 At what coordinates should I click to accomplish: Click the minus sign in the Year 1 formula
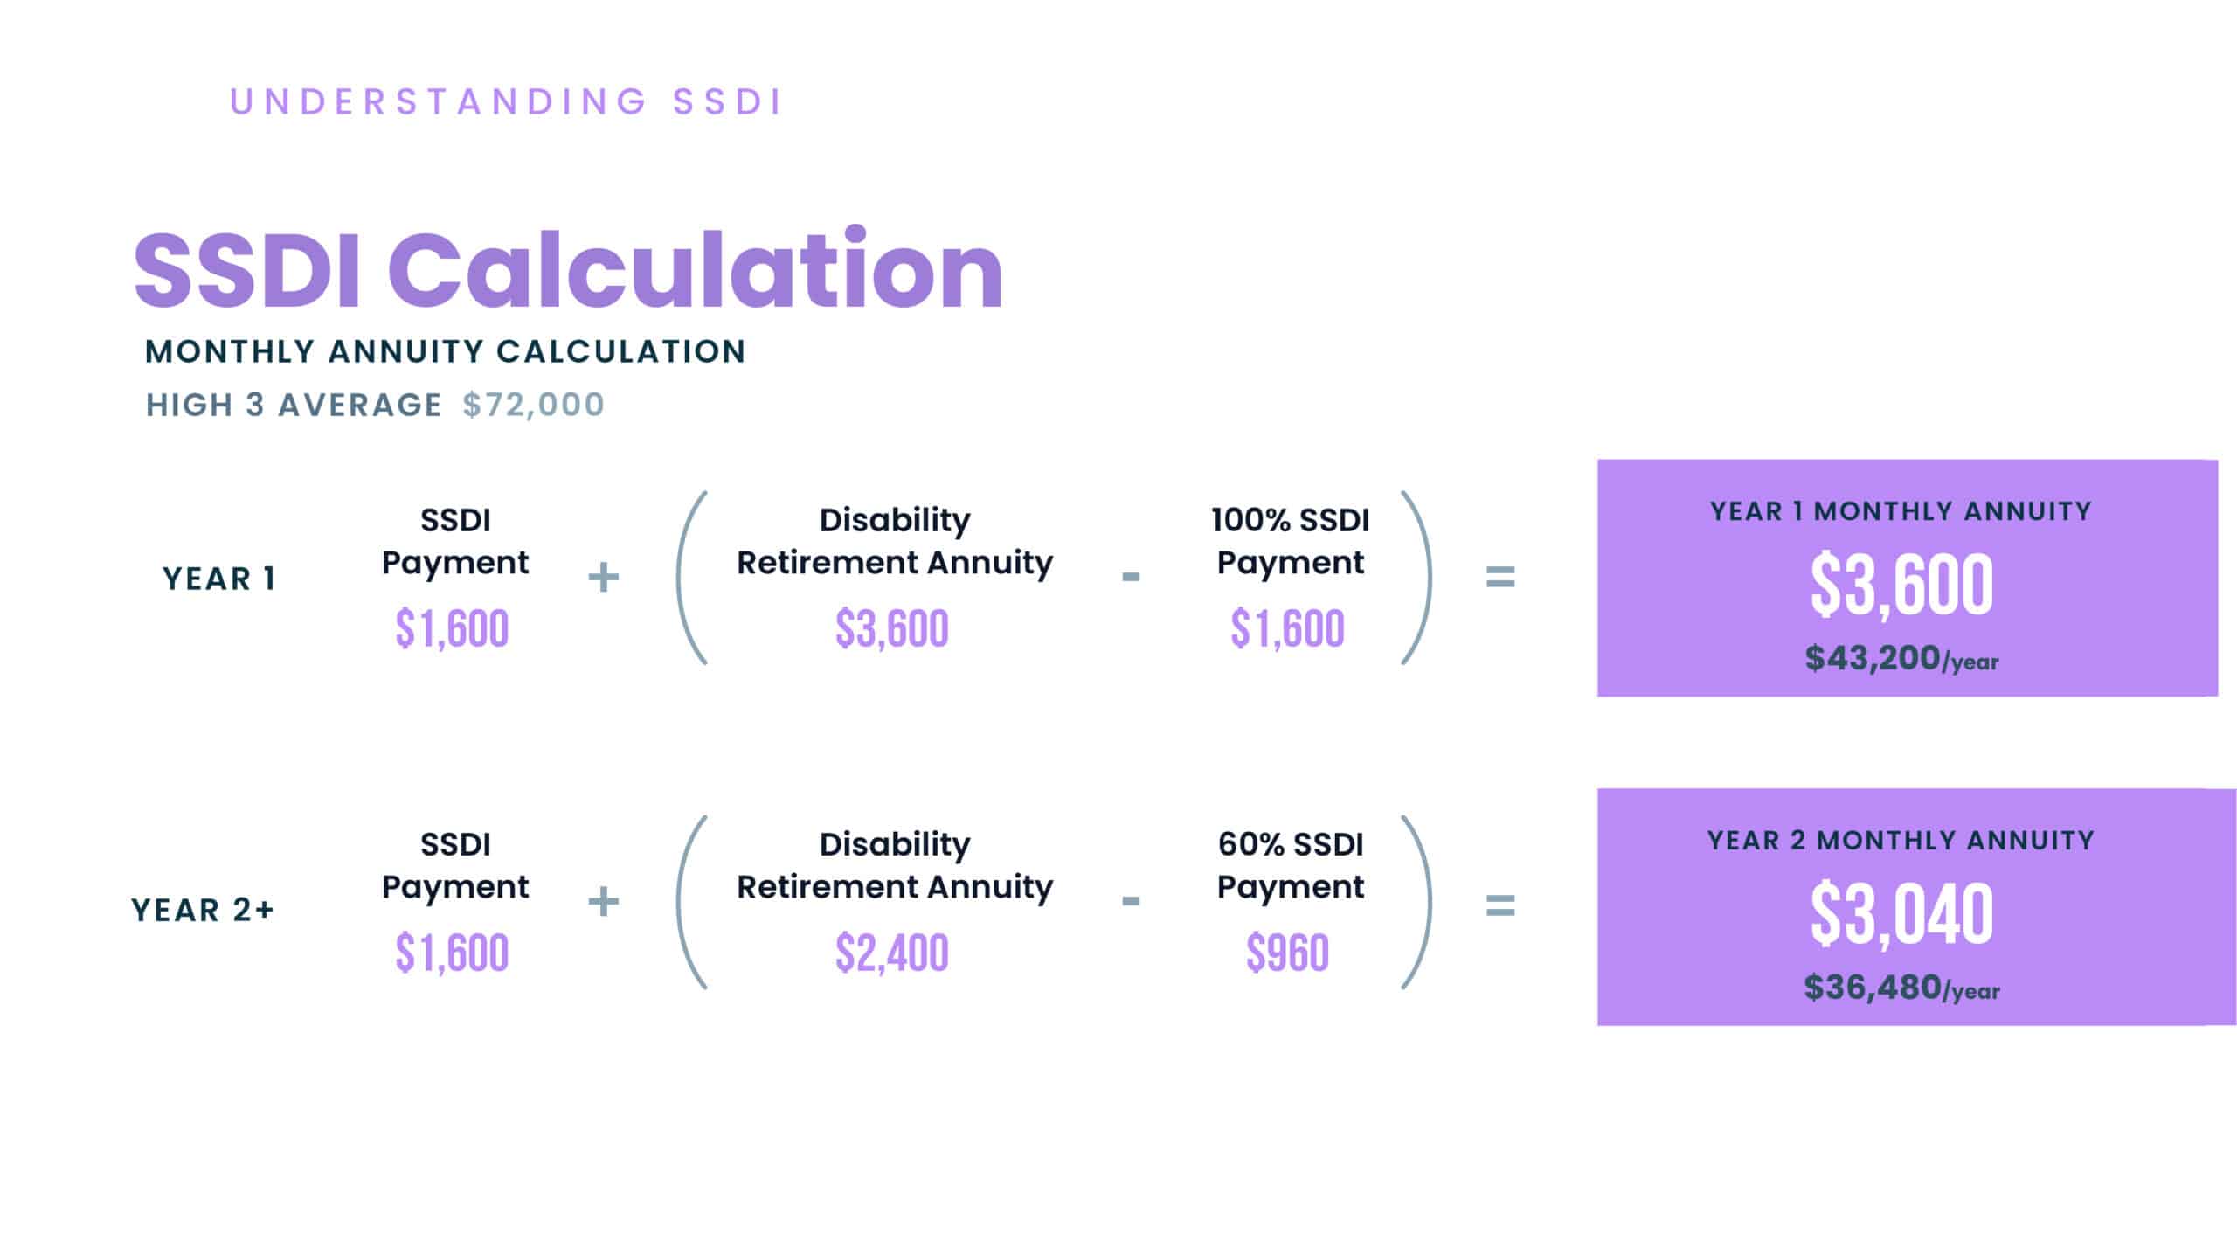[x=1131, y=577]
